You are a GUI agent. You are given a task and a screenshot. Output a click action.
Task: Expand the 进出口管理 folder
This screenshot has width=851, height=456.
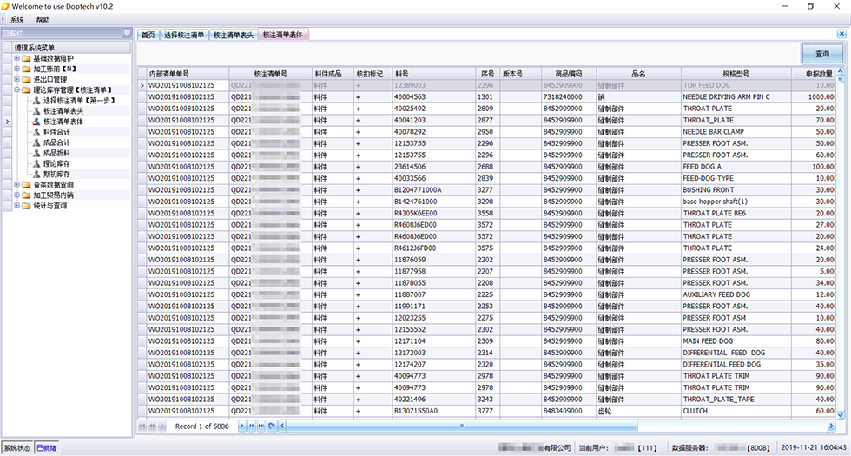pos(16,79)
